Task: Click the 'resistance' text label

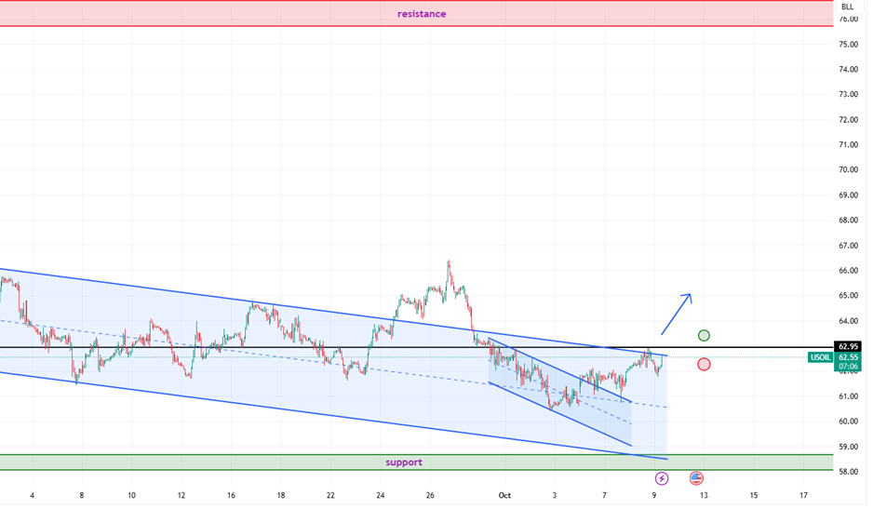Action: coord(422,14)
